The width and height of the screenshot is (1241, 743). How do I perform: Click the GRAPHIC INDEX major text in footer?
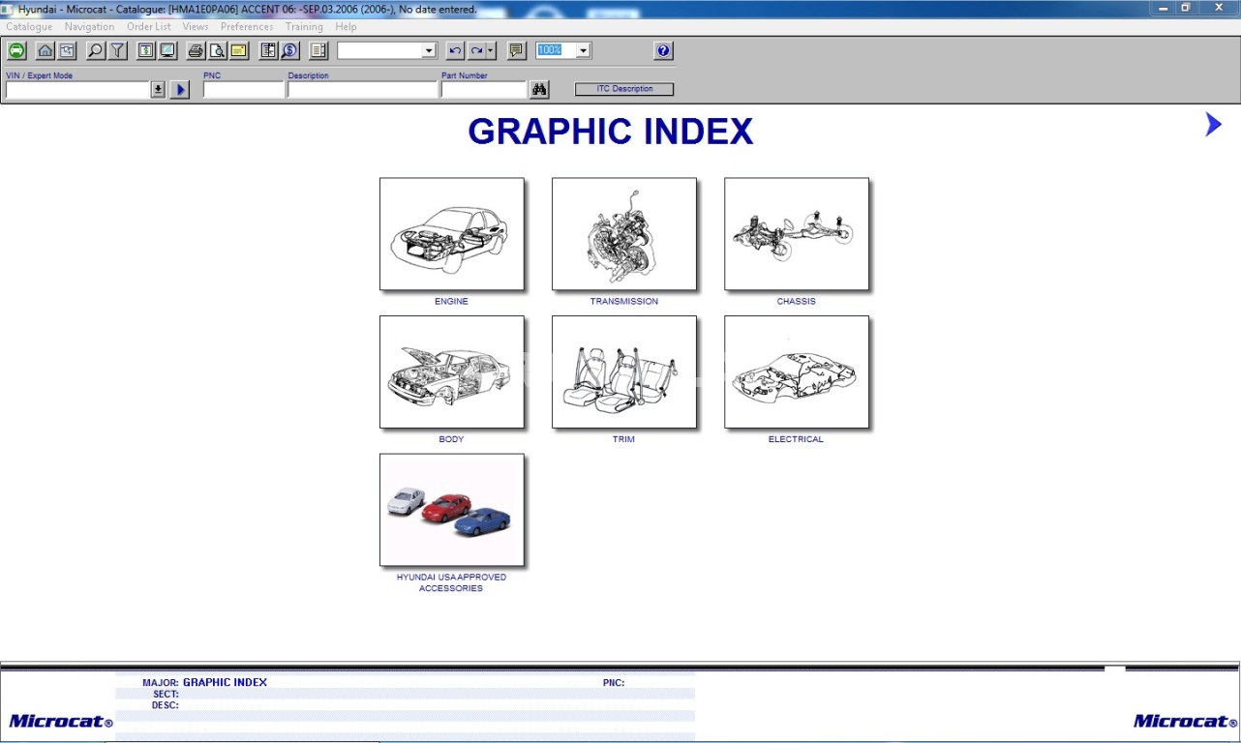pyautogui.click(x=225, y=682)
